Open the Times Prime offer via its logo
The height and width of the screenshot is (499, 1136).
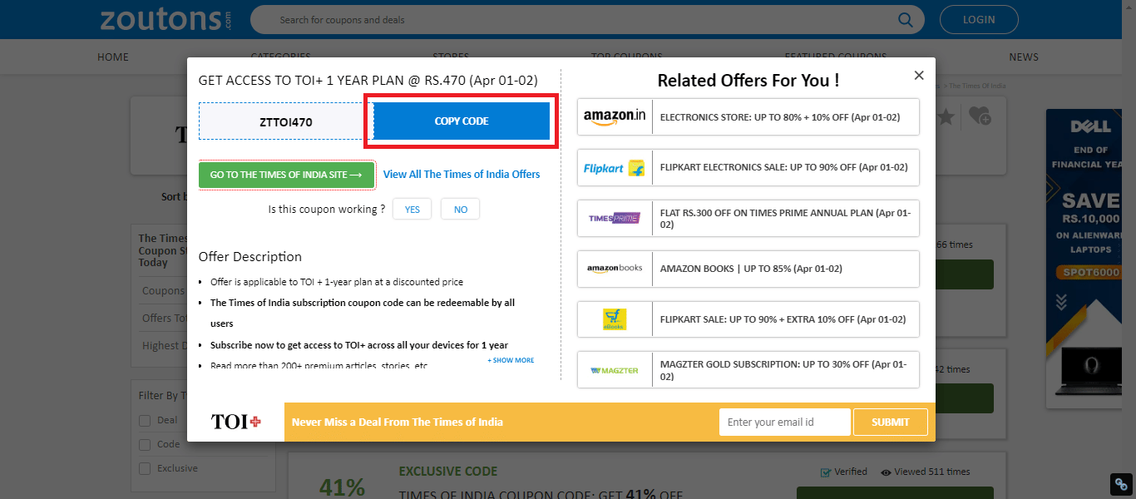click(615, 218)
